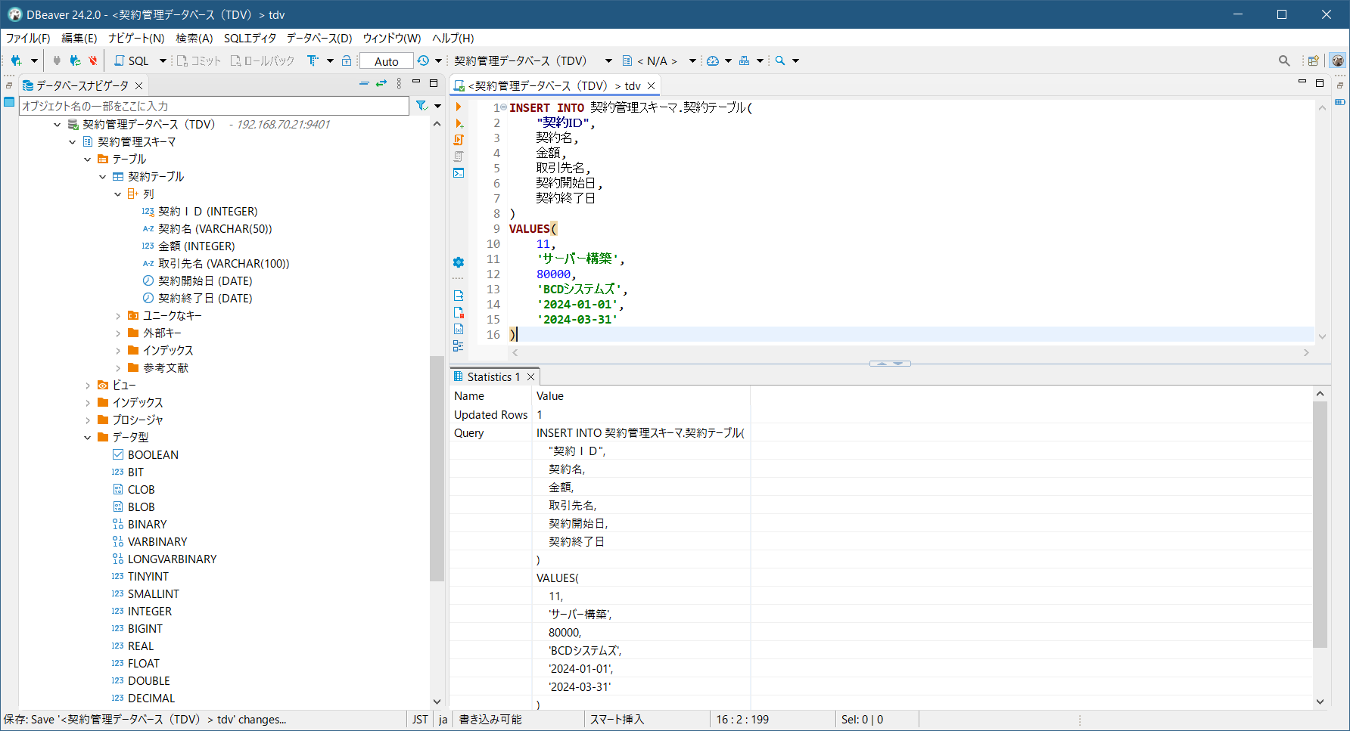1350x731 pixels.
Task: Open transaction log clock icon
Action: [x=423, y=60]
